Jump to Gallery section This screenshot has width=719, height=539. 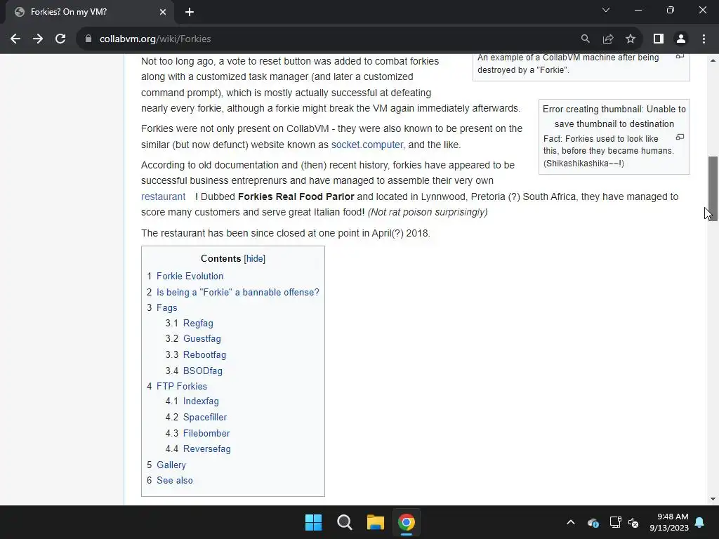pyautogui.click(x=171, y=465)
